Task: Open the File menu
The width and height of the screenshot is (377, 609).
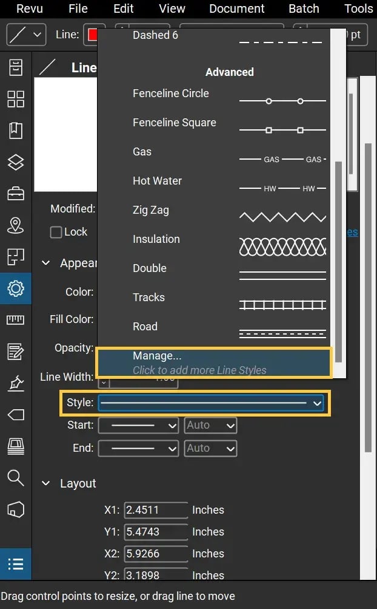Action: point(78,9)
